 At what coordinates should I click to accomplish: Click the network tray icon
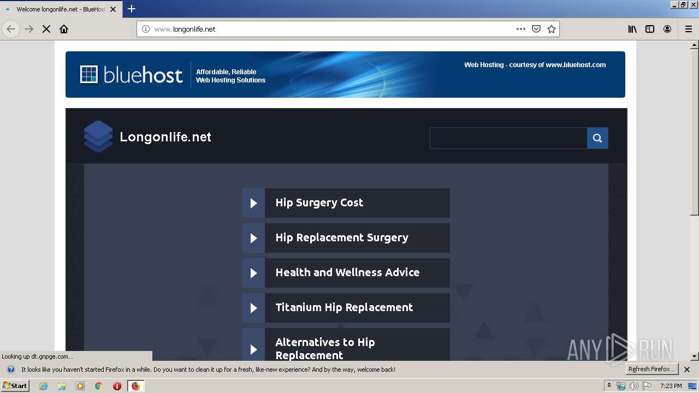tap(621, 386)
